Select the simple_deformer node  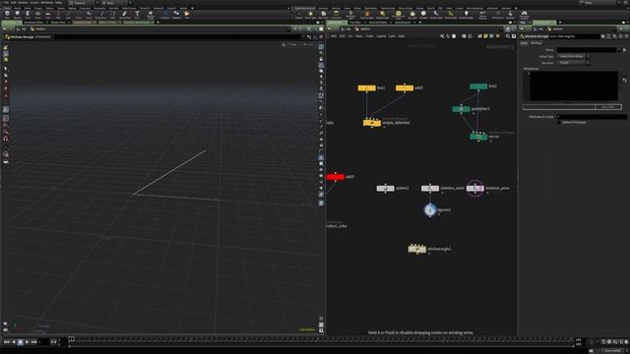coord(372,123)
